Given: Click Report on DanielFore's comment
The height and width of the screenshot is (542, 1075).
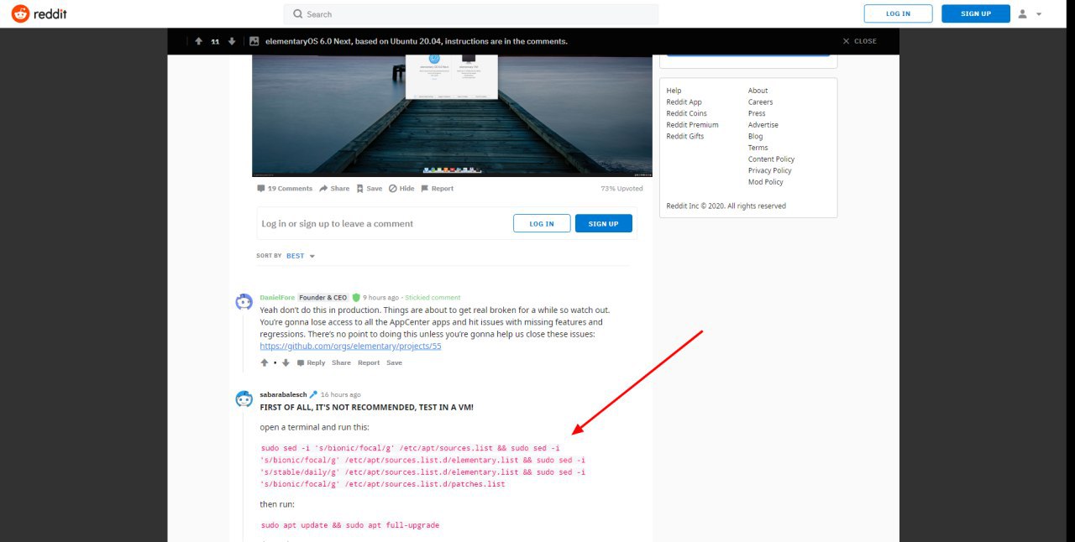Looking at the screenshot, I should click(x=369, y=363).
